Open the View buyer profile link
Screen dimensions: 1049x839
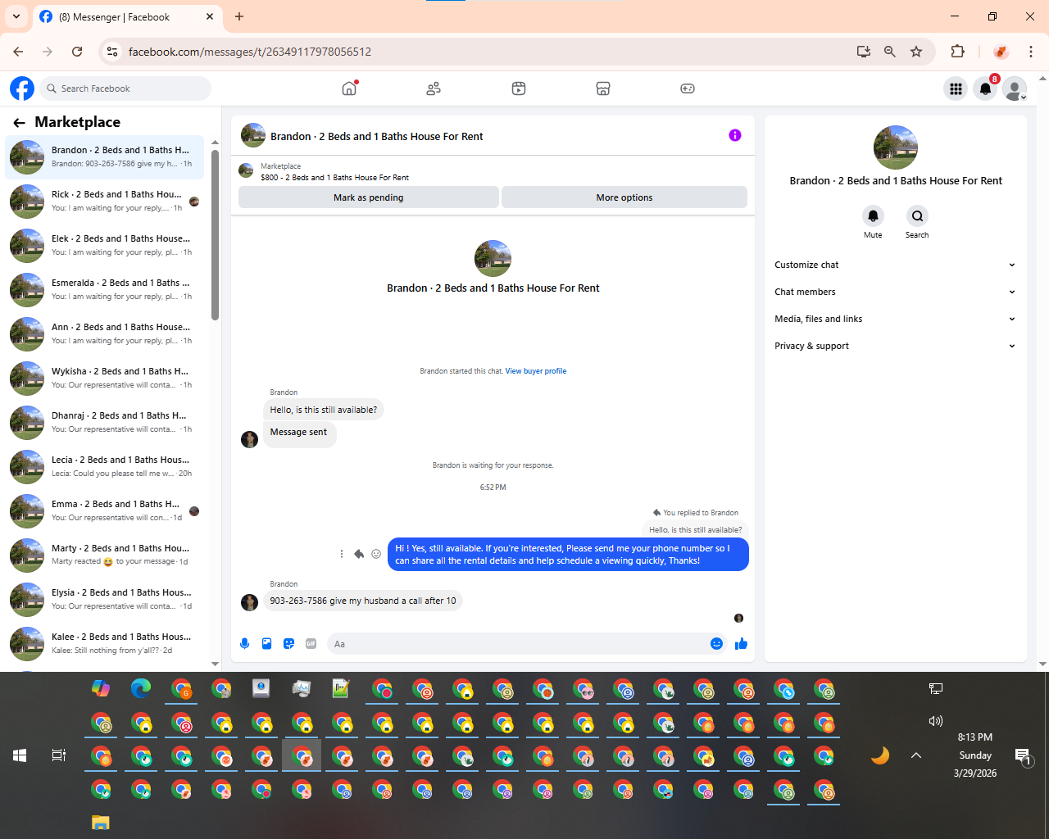point(536,371)
